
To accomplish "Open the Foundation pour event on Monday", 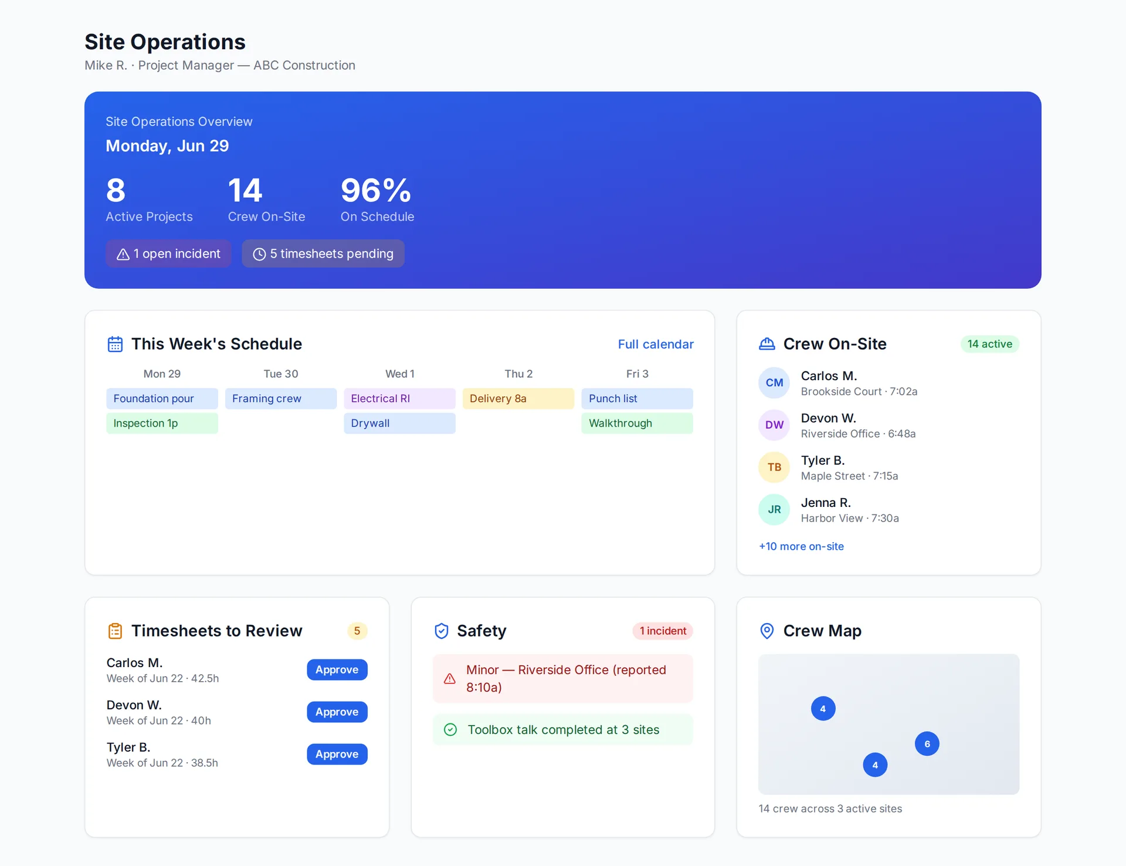I will 162,398.
